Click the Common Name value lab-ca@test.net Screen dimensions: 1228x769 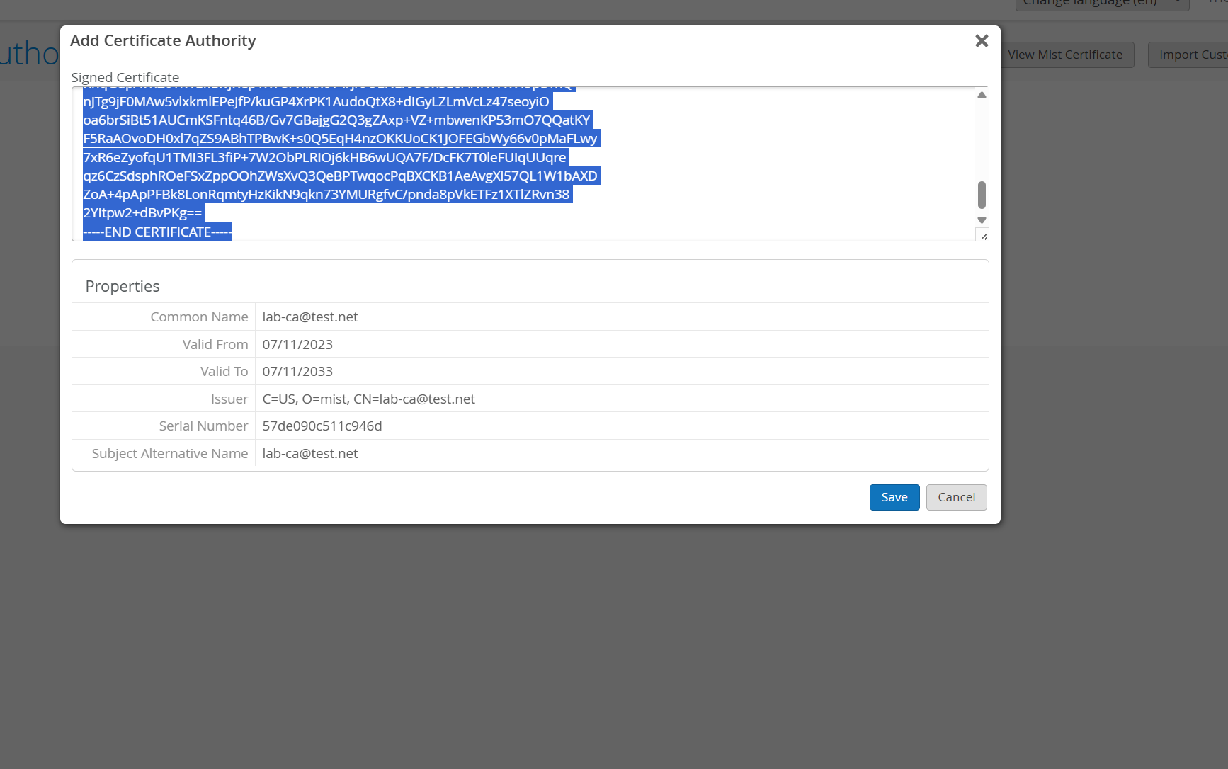click(x=310, y=317)
